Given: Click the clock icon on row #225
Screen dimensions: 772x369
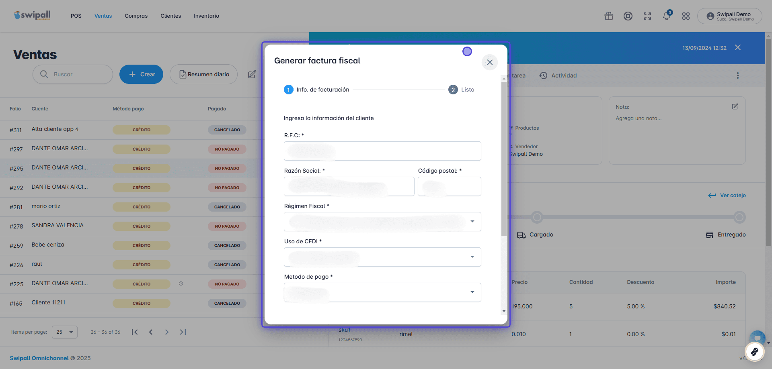Looking at the screenshot, I should pos(181,283).
